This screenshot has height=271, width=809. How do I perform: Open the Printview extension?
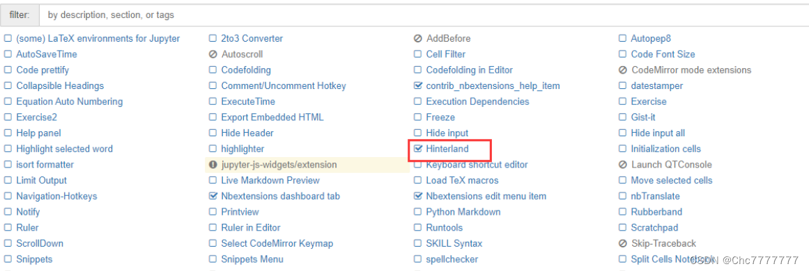[240, 212]
